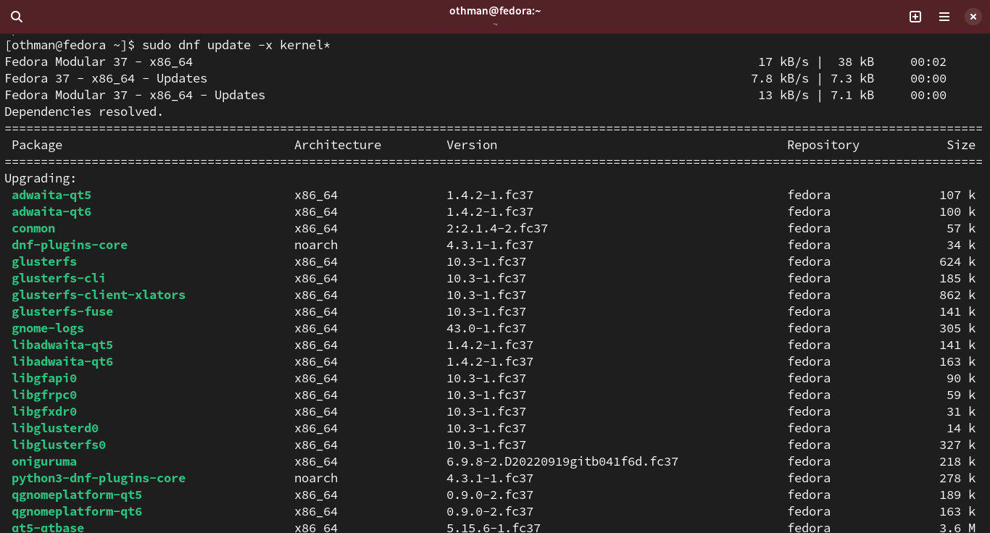Click the Repository column header
The width and height of the screenshot is (990, 533).
tap(823, 145)
